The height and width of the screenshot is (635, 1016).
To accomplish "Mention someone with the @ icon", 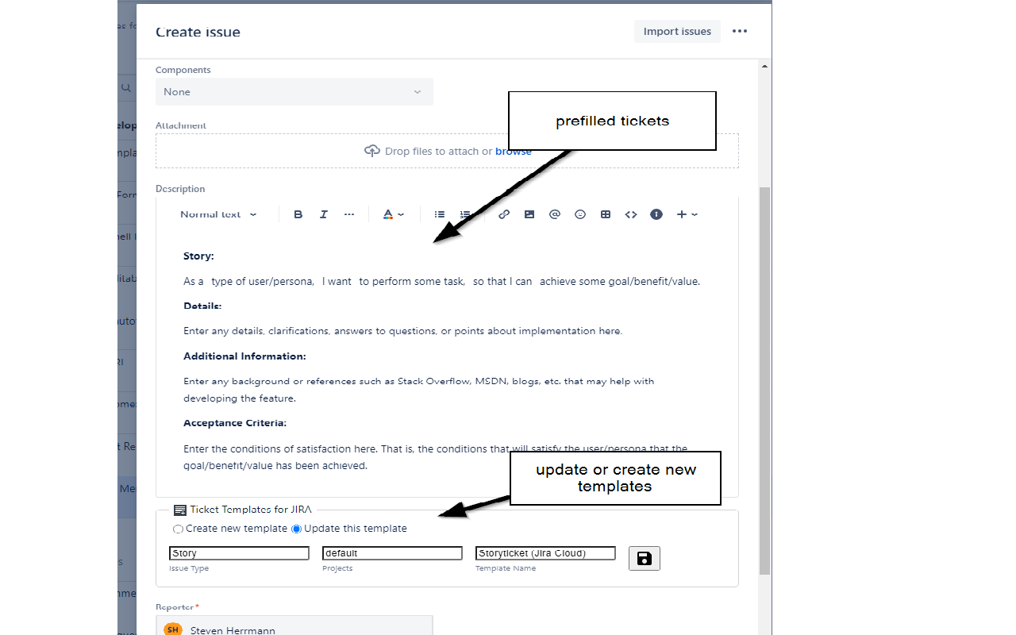I will [555, 214].
